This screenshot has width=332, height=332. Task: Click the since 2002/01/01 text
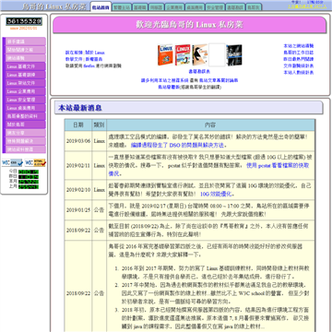tap(23, 28)
